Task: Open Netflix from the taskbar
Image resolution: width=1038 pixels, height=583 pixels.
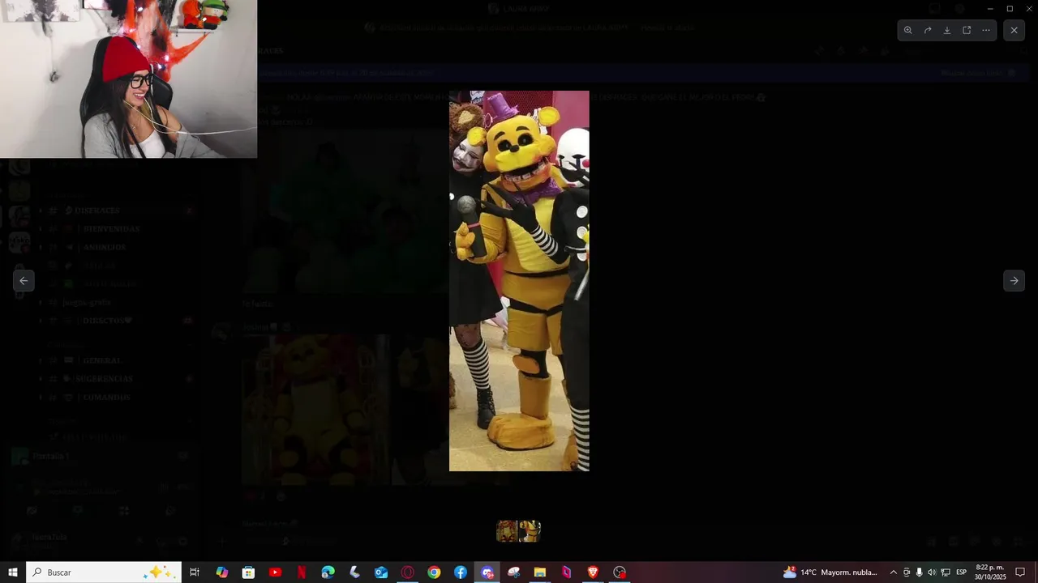Action: pyautogui.click(x=302, y=572)
